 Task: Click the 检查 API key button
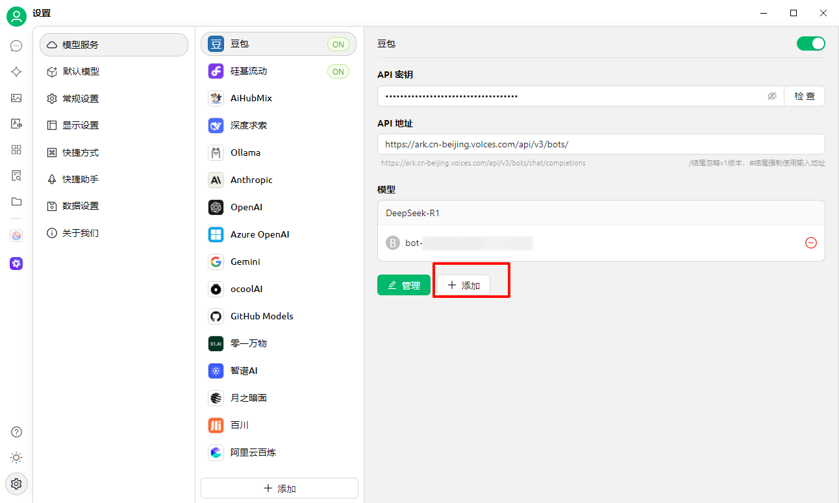pos(805,96)
